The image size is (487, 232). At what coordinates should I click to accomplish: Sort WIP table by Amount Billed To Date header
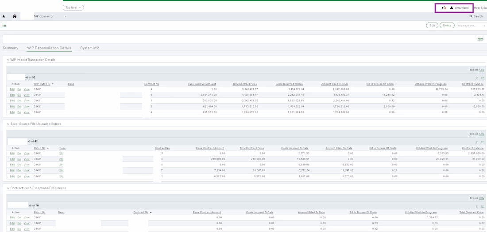click(x=334, y=84)
